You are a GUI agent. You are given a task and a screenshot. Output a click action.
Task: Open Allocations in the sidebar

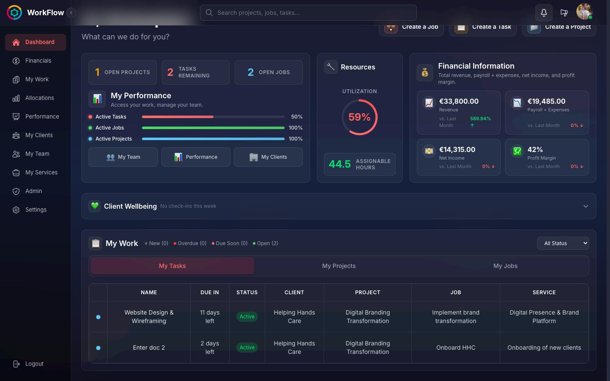coord(39,98)
